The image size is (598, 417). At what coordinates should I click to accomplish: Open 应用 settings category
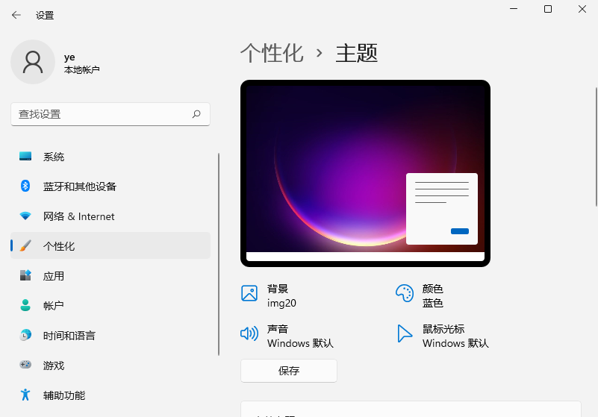pos(110,275)
